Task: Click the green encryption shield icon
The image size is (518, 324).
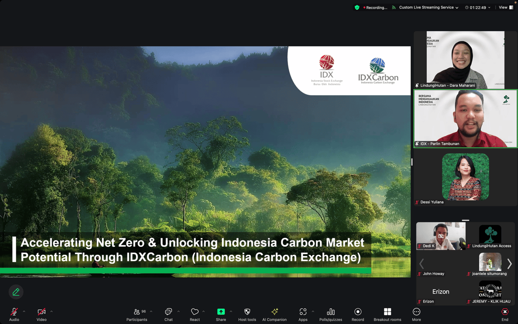Action: coord(357,8)
